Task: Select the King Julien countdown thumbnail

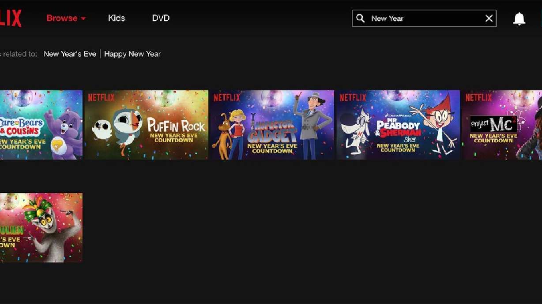Action: click(41, 227)
